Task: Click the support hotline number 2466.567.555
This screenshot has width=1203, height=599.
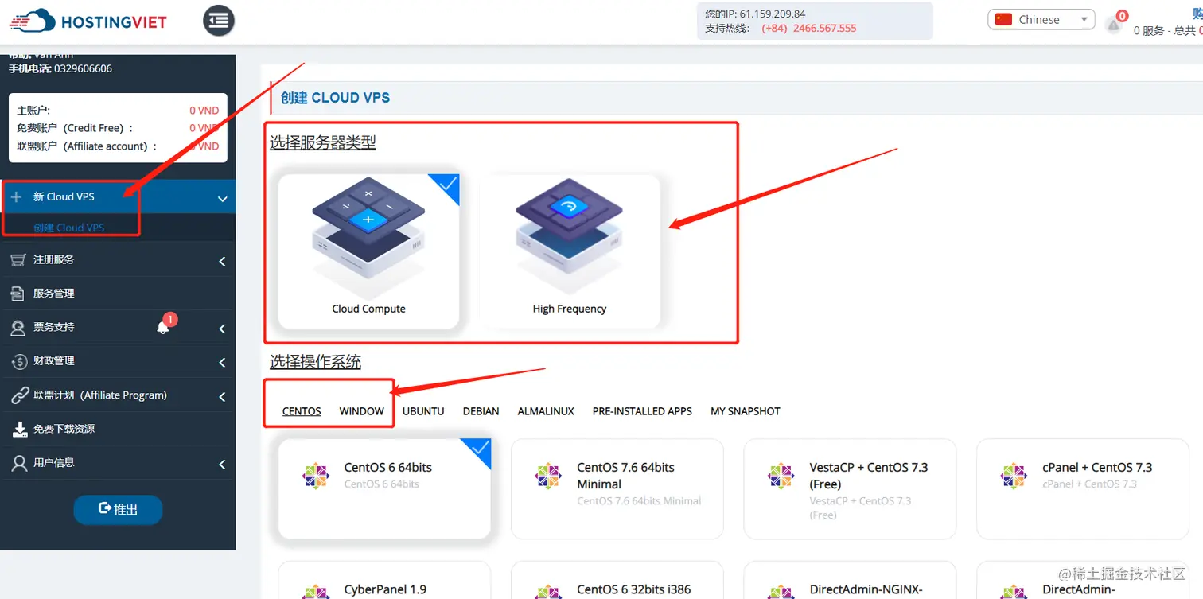Action: pos(825,28)
